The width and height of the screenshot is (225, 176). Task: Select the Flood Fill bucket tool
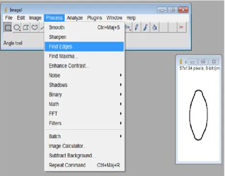click(155, 28)
